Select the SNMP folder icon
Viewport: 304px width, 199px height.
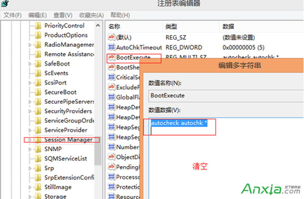pyautogui.click(x=38, y=149)
